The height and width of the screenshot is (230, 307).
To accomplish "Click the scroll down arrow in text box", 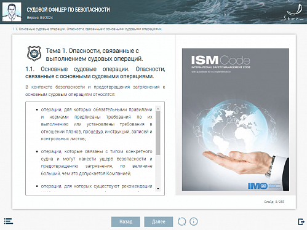I will [158, 189].
